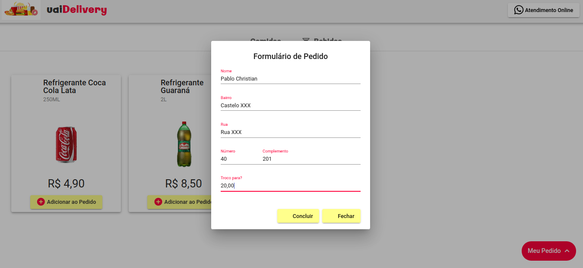
Task: Click the plus icon under Coca Cola Lata
Action: pos(41,202)
